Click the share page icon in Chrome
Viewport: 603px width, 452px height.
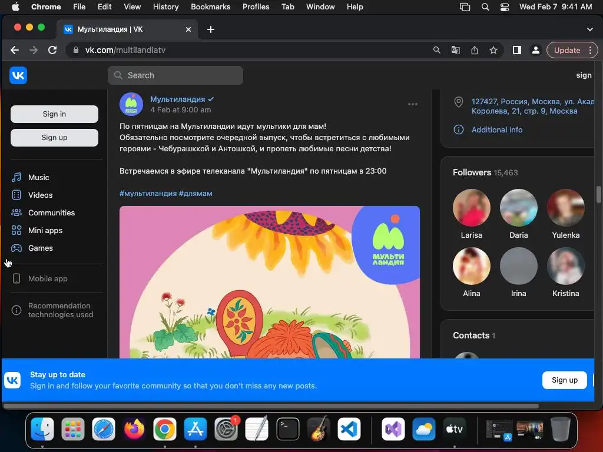[x=475, y=50]
